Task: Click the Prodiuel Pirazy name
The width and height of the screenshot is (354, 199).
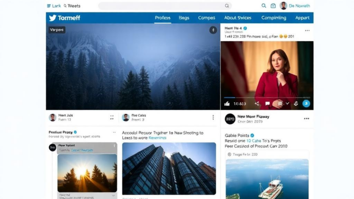Action: point(60,132)
